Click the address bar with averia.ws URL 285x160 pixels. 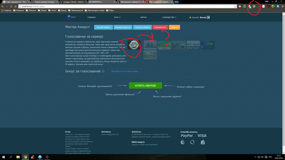(x=114, y=6)
